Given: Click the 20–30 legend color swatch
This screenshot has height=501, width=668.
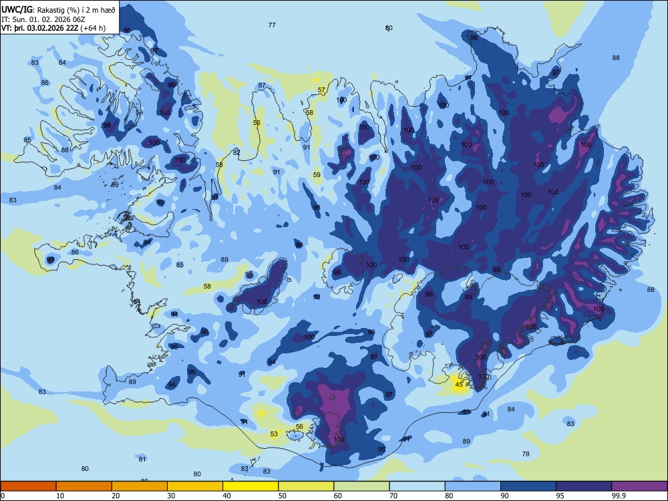Looking at the screenshot, I should click(x=140, y=486).
